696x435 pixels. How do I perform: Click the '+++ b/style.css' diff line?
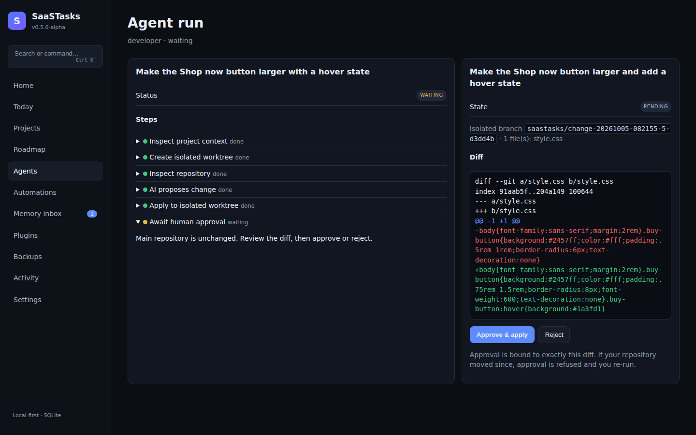(x=506, y=211)
